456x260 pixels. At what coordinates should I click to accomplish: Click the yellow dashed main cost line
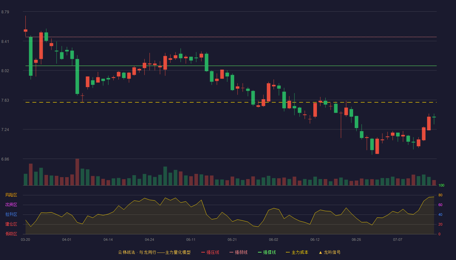click(x=231, y=102)
